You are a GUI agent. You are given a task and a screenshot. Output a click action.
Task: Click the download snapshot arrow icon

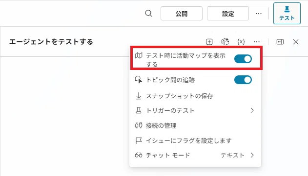pyautogui.click(x=139, y=96)
